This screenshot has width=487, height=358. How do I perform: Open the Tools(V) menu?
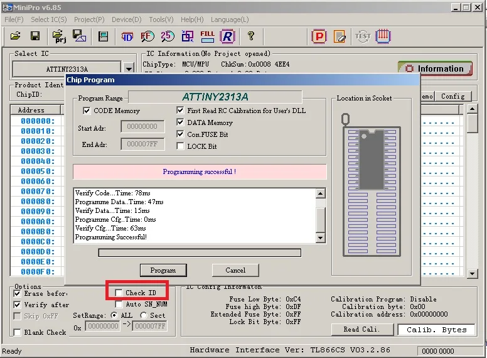[161, 19]
